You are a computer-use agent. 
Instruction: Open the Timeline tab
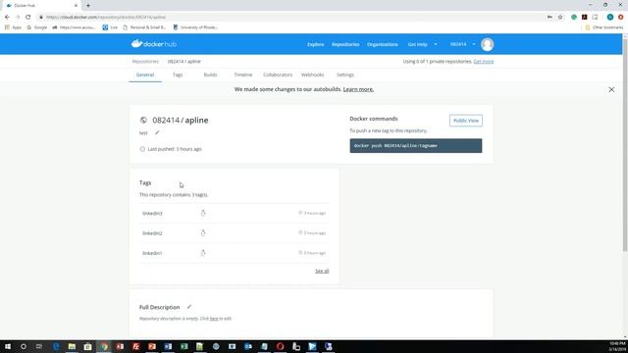(243, 75)
